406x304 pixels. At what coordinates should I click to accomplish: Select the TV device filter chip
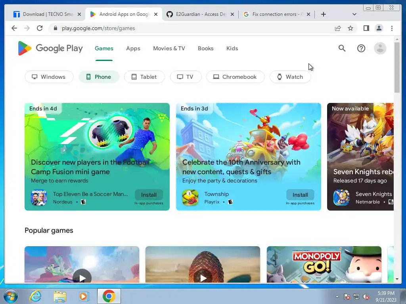(x=186, y=77)
